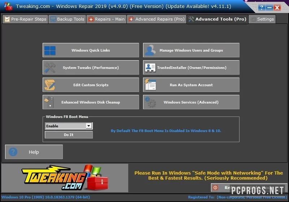Open Manage Windows Users and Groups
Image resolution: width=289 pixels, height=202 pixels.
pos(191,50)
